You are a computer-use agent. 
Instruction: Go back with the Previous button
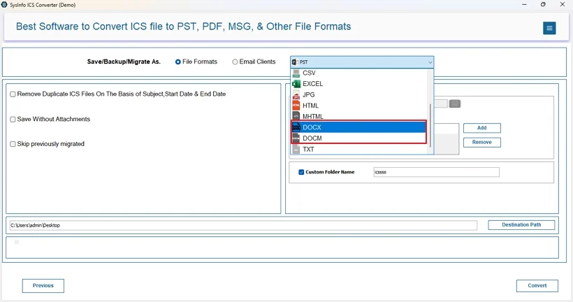point(43,285)
